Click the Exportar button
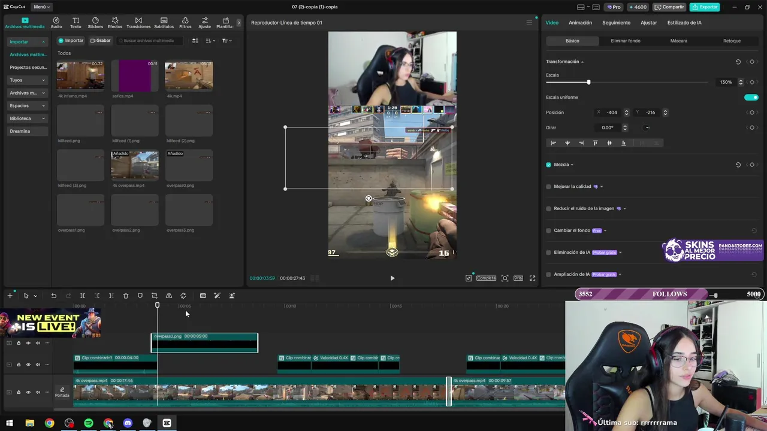Viewport: 767px width, 431px height. [705, 7]
